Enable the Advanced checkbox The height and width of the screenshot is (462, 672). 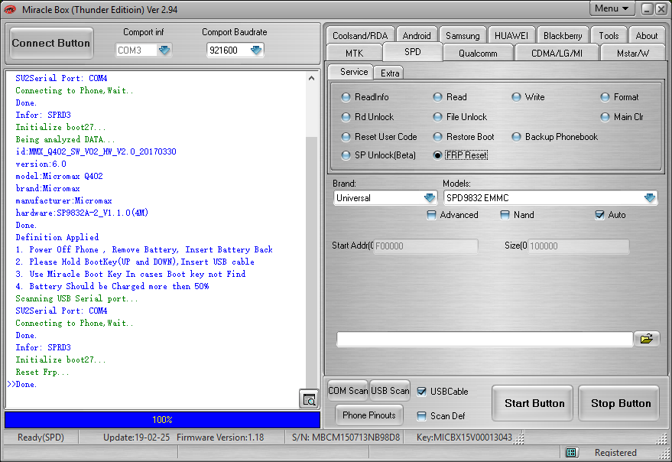point(453,215)
